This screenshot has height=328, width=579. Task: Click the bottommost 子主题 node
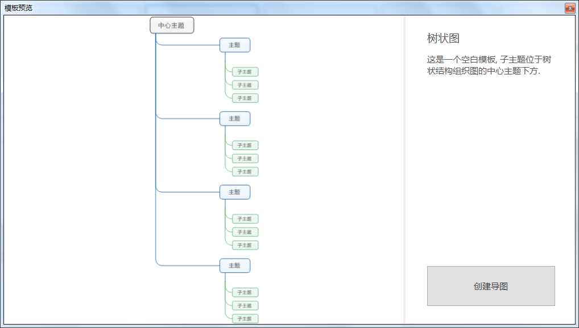click(x=245, y=318)
